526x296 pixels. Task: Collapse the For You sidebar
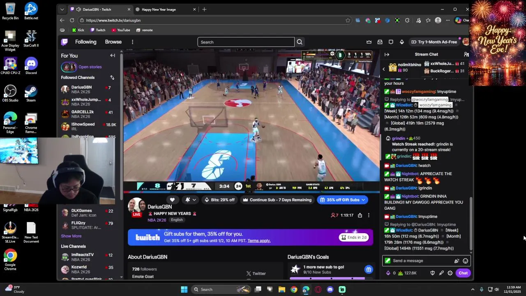(113, 55)
